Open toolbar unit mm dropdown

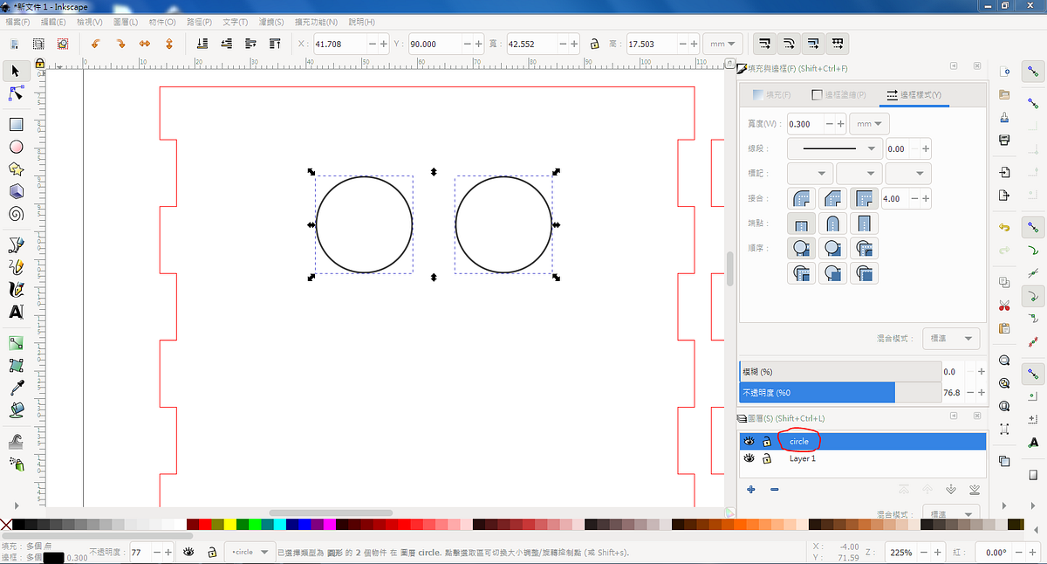pos(722,43)
